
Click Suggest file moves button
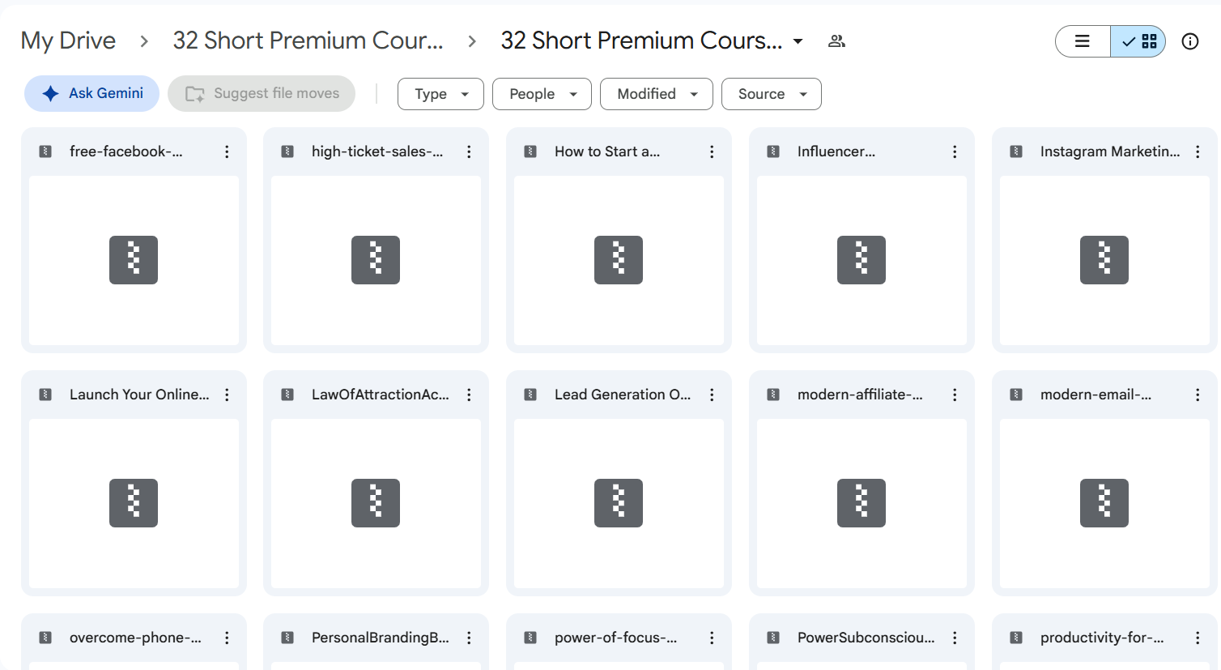(262, 94)
